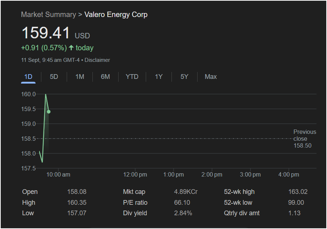Show the 6M price history tab
Screen dimensions: 327x229
tap(105, 77)
